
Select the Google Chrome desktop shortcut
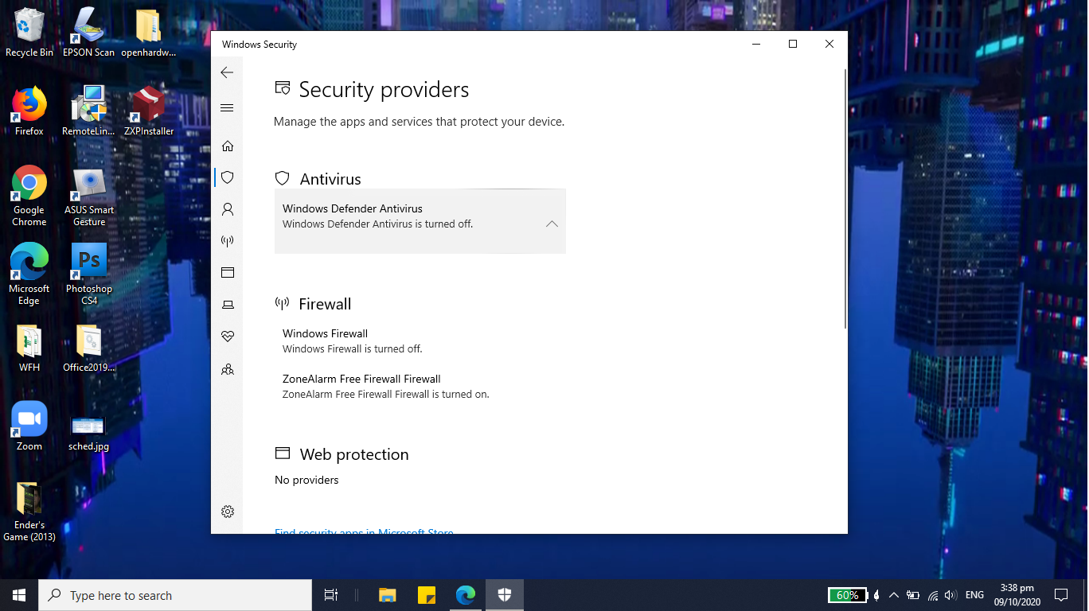(x=29, y=197)
